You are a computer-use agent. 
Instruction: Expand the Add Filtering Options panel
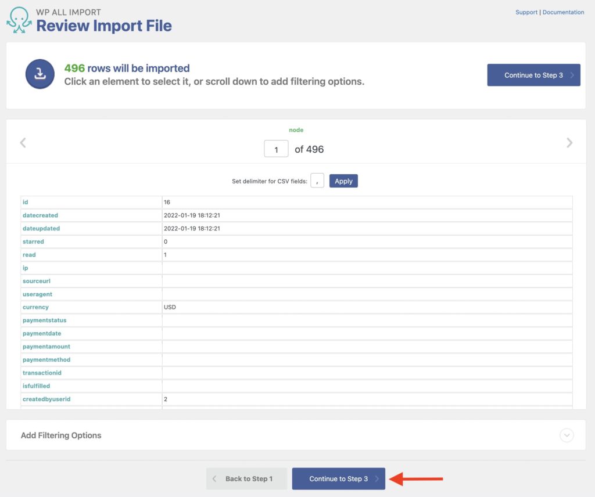[61, 435]
